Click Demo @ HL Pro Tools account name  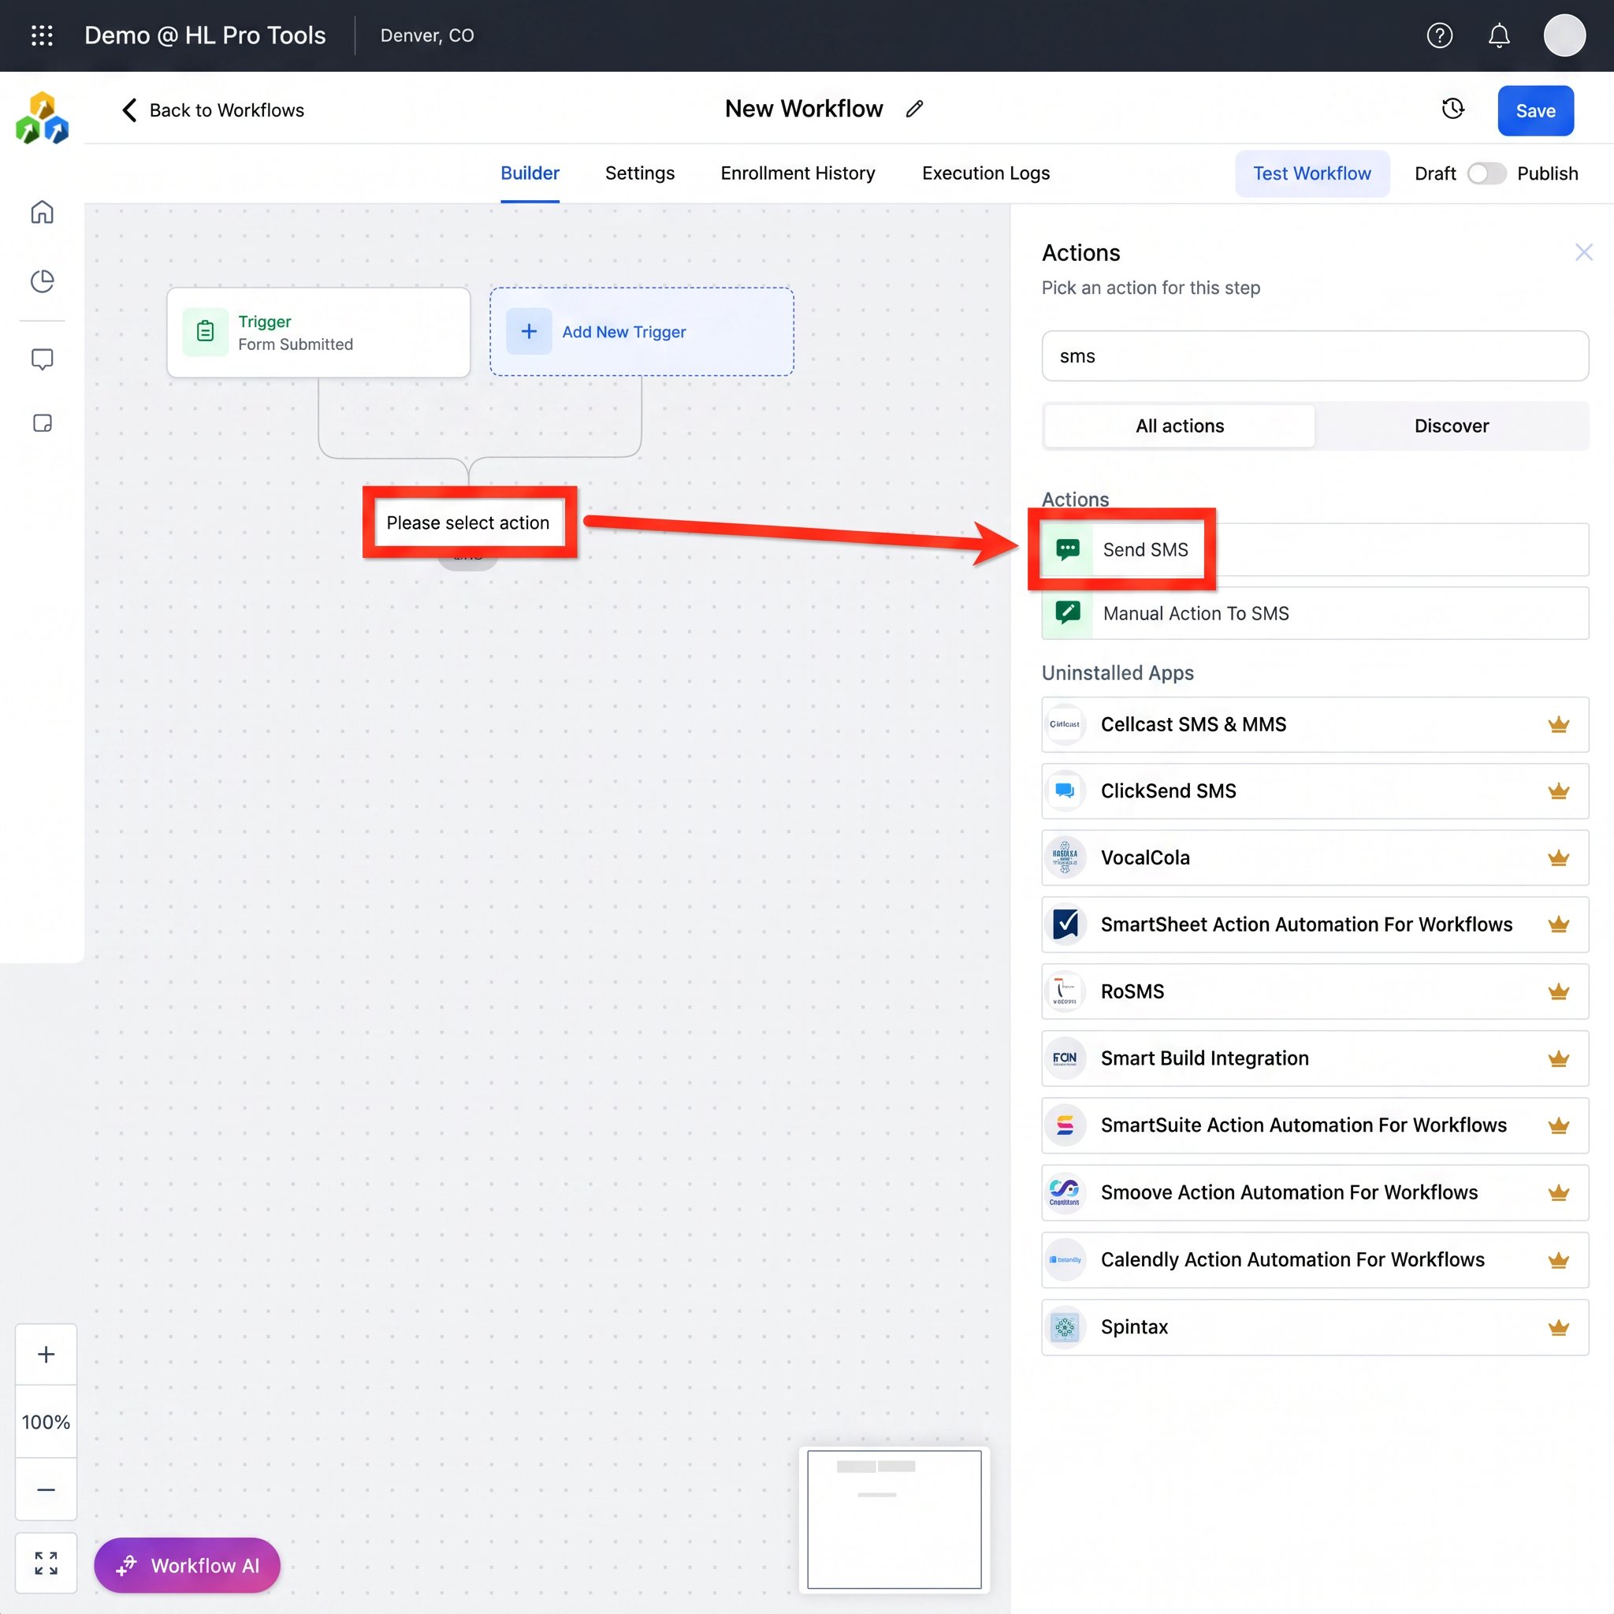click(205, 35)
